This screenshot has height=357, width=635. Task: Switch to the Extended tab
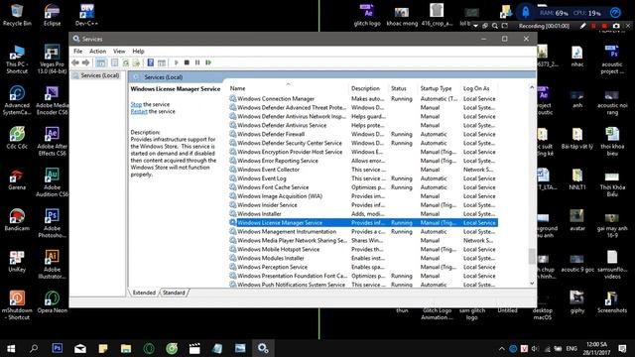144,293
